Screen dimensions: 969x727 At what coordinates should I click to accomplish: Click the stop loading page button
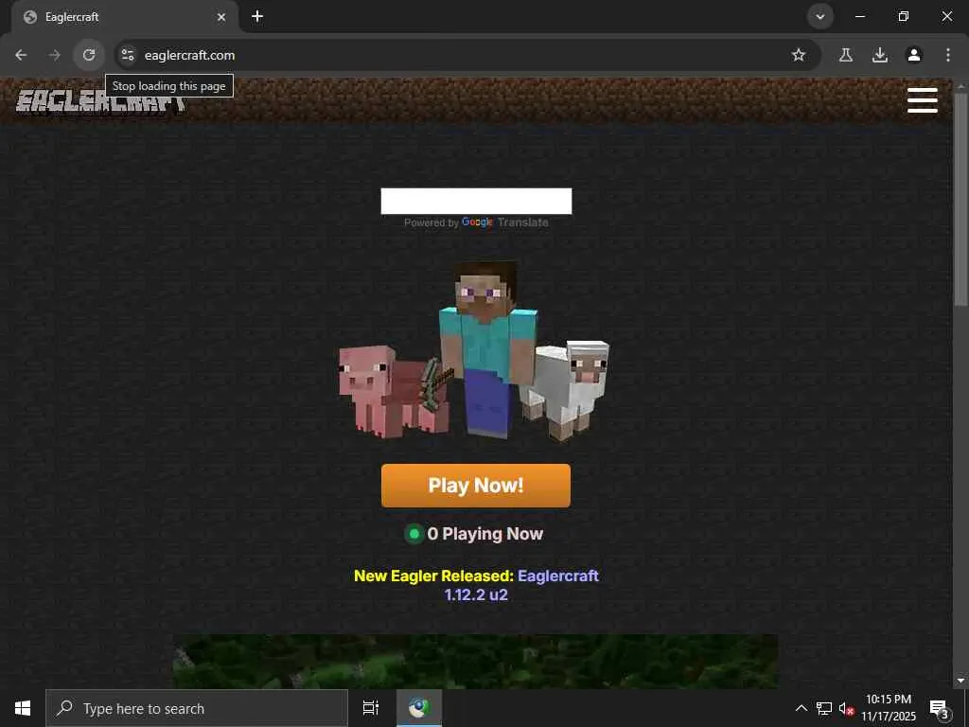(x=89, y=55)
